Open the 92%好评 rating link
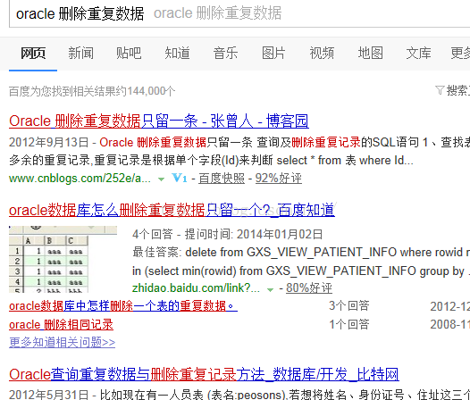 click(279, 179)
